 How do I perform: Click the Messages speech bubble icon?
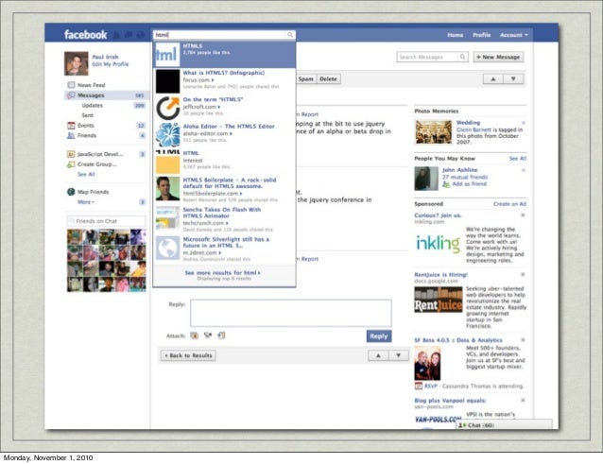pyautogui.click(x=71, y=95)
